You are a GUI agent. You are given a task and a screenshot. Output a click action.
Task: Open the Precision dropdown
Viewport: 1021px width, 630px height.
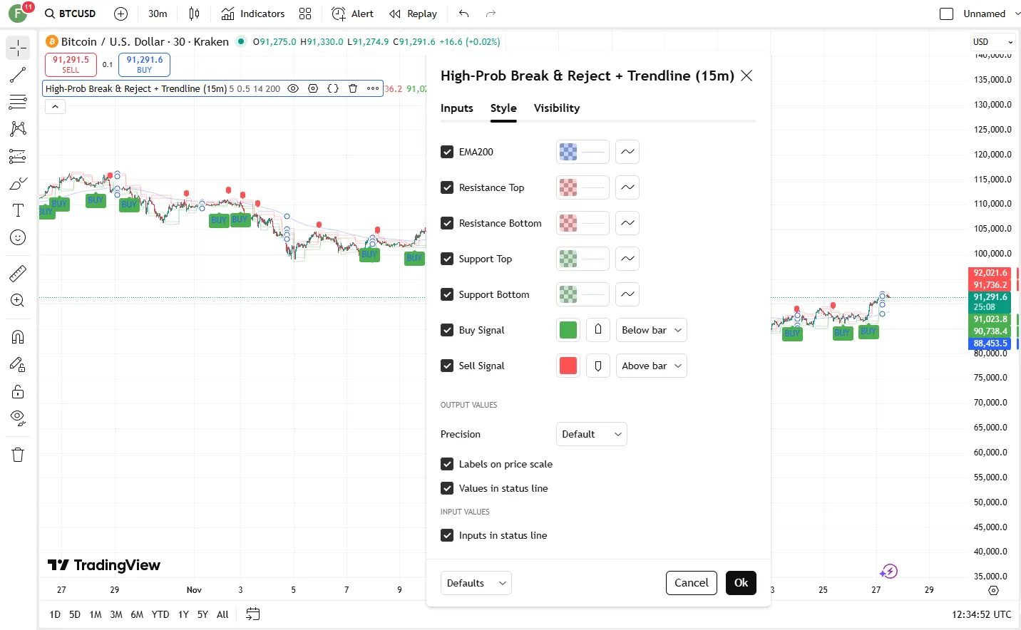click(591, 434)
